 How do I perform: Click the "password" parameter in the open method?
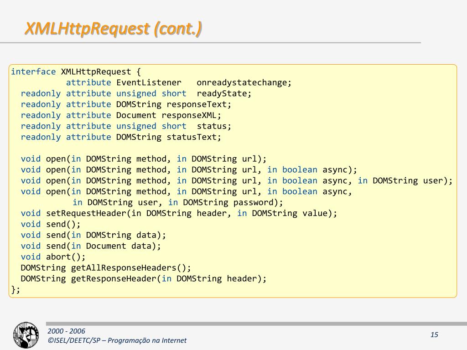(x=253, y=202)
